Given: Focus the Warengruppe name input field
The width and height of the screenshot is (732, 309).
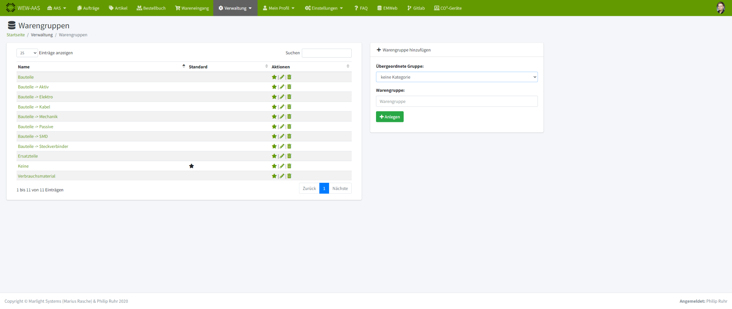Looking at the screenshot, I should pos(456,102).
